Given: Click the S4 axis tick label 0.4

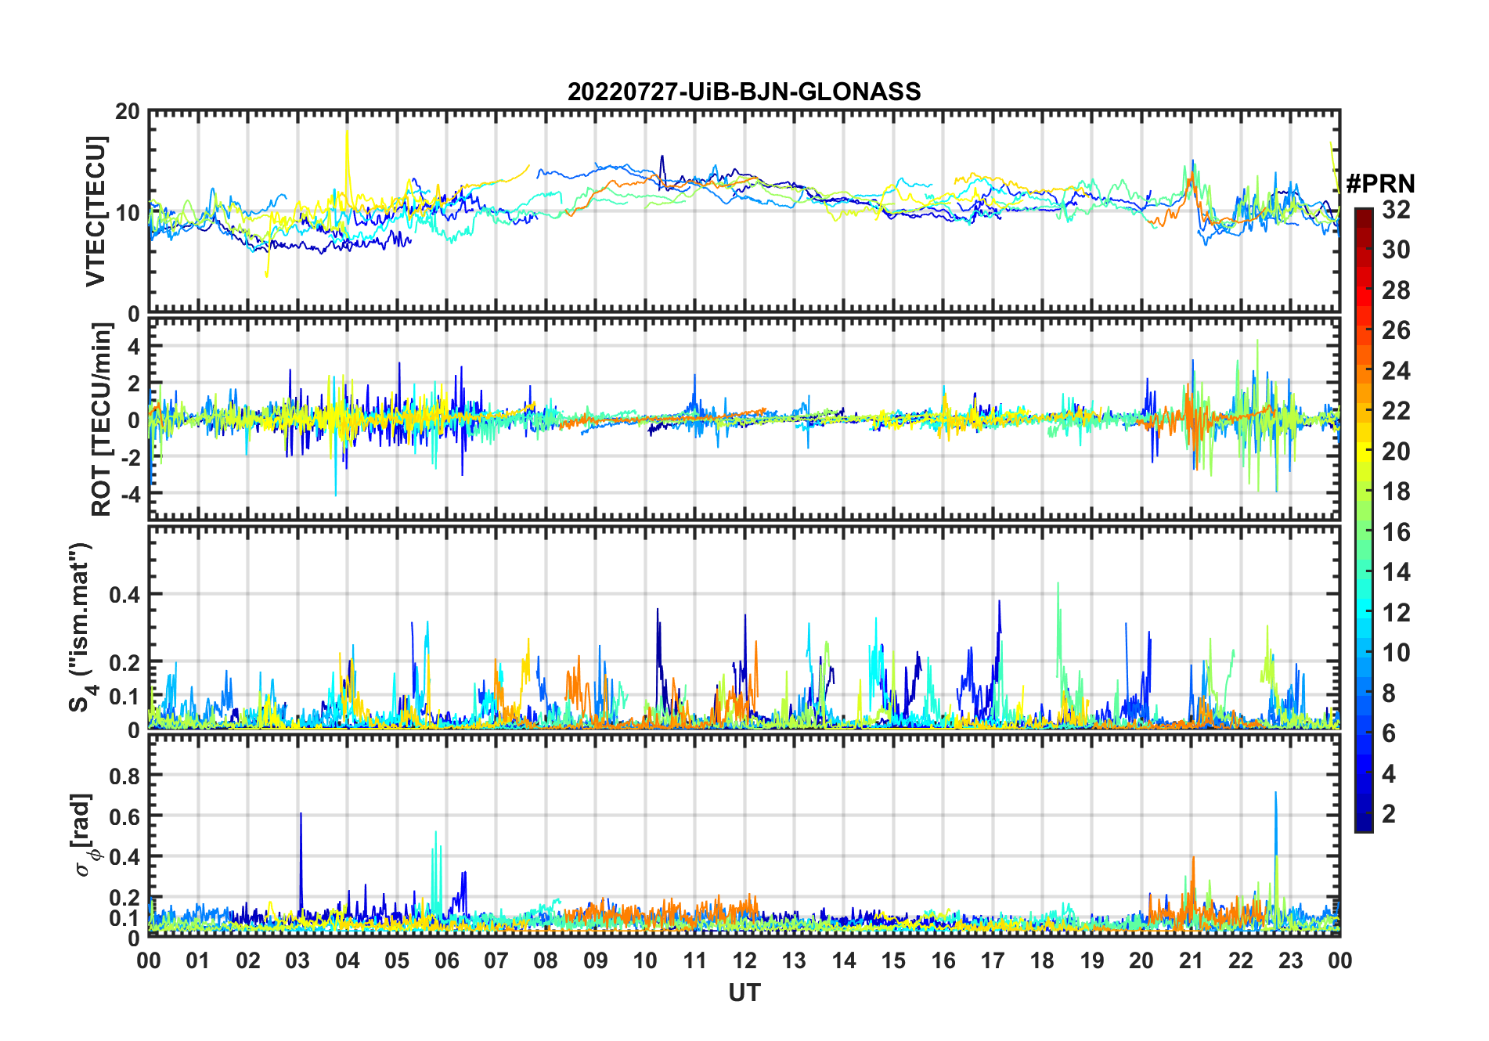Looking at the screenshot, I should 125,594.
